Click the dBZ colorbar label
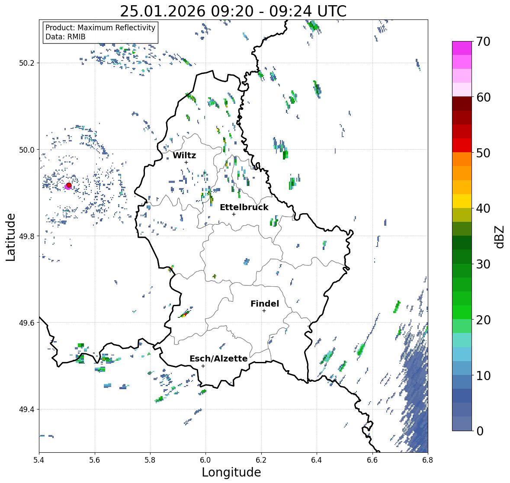Screen dimensions: 510x483 coord(500,237)
